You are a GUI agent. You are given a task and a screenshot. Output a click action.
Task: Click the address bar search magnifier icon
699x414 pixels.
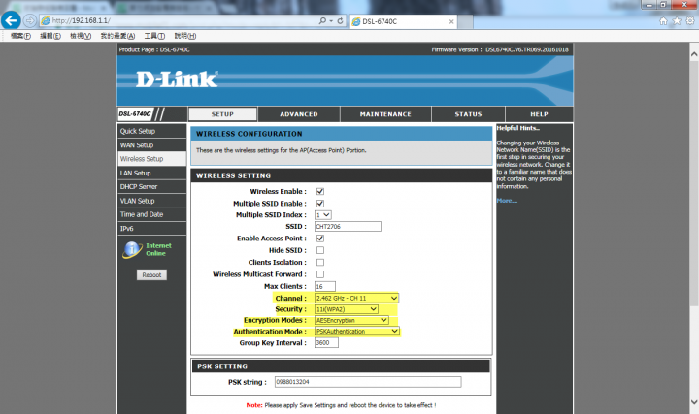pyautogui.click(x=322, y=21)
